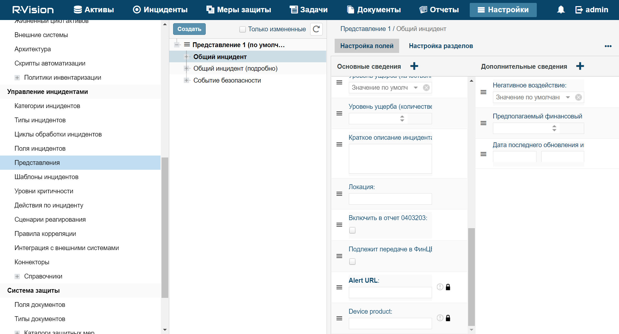Click warning icon beside Device product field
This screenshot has height=334, width=619.
tap(440, 318)
